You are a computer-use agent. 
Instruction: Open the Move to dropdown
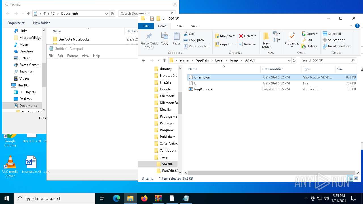pyautogui.click(x=225, y=36)
